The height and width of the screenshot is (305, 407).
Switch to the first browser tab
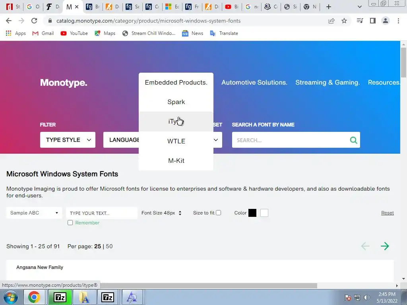(13, 7)
